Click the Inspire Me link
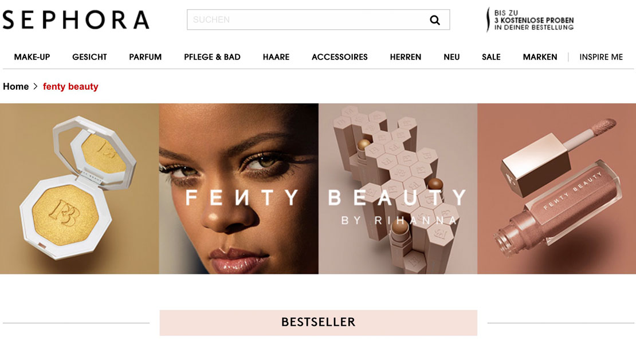Image resolution: width=636 pixels, height=343 pixels. point(600,57)
